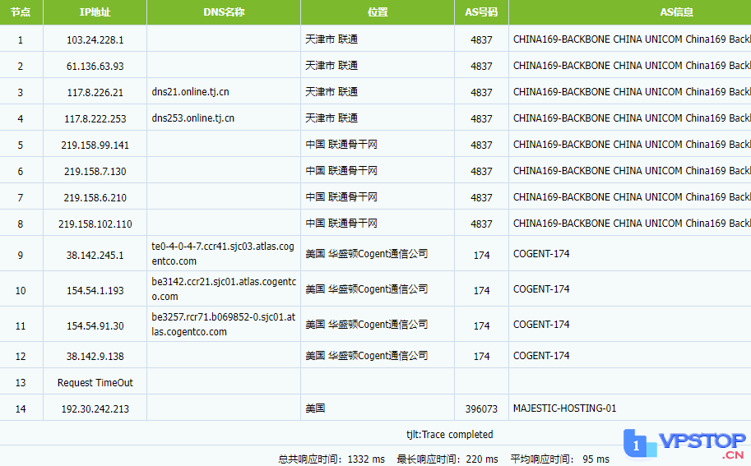Select IP address 38.142.9.138
Screen dimensions: 751x466
coord(95,357)
